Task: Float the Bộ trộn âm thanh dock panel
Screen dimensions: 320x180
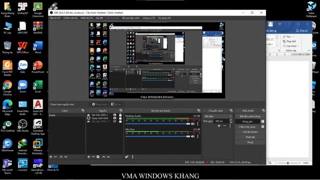Action: [198, 110]
